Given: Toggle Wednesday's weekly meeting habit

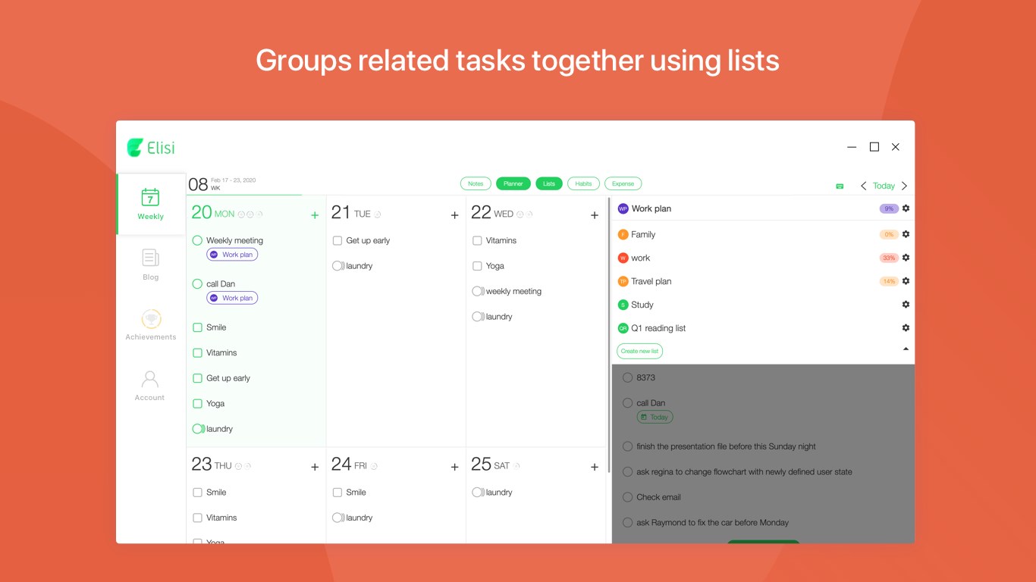Looking at the screenshot, I should coord(478,291).
